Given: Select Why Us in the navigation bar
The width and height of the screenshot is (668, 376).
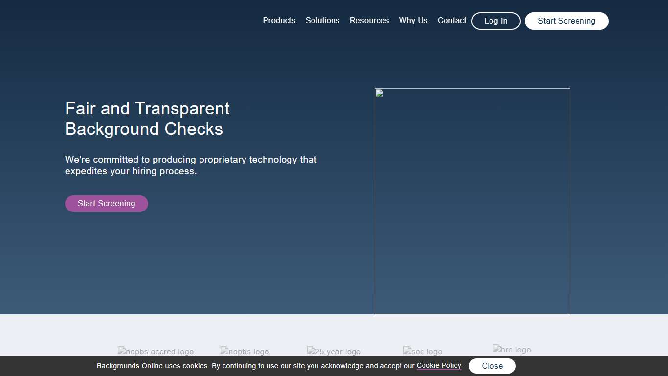Looking at the screenshot, I should (x=413, y=20).
